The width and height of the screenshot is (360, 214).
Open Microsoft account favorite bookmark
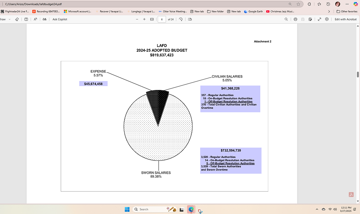(78, 11)
